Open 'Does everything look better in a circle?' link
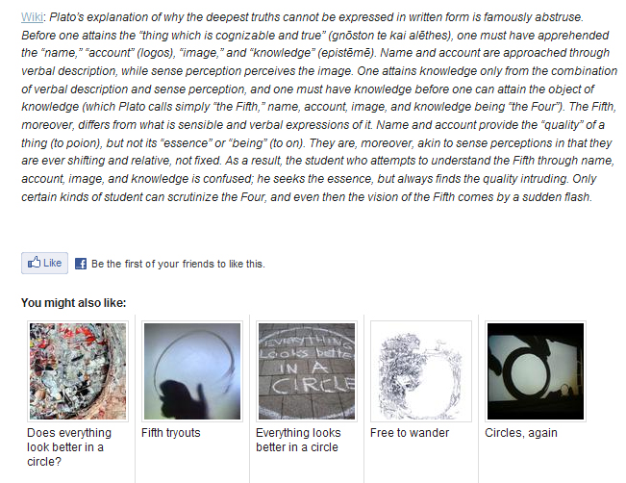Viewport: 626px width, 483px height. 69,447
